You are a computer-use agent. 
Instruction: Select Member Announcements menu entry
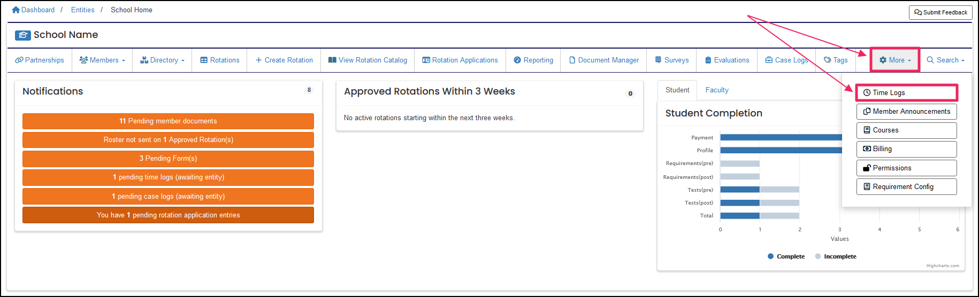907,112
